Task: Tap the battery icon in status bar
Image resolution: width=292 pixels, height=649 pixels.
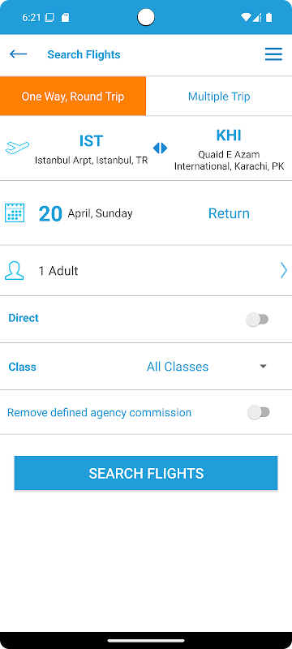Action: pyautogui.click(x=269, y=17)
